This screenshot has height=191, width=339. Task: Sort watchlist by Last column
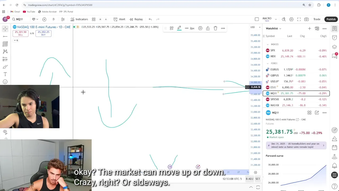[x=289, y=36]
